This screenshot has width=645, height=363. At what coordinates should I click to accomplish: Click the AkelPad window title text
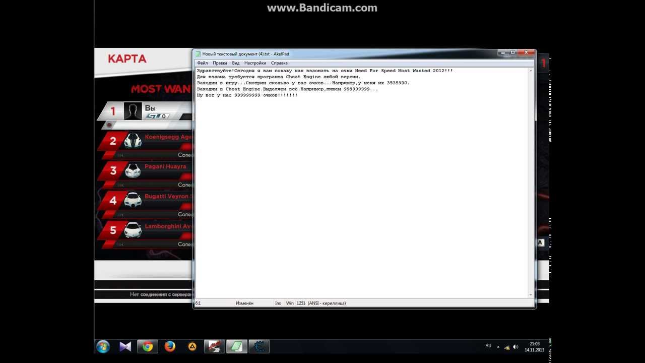coord(246,54)
